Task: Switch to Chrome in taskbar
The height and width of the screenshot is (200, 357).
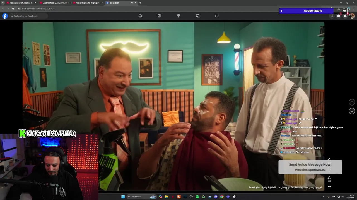Action: click(x=222, y=197)
